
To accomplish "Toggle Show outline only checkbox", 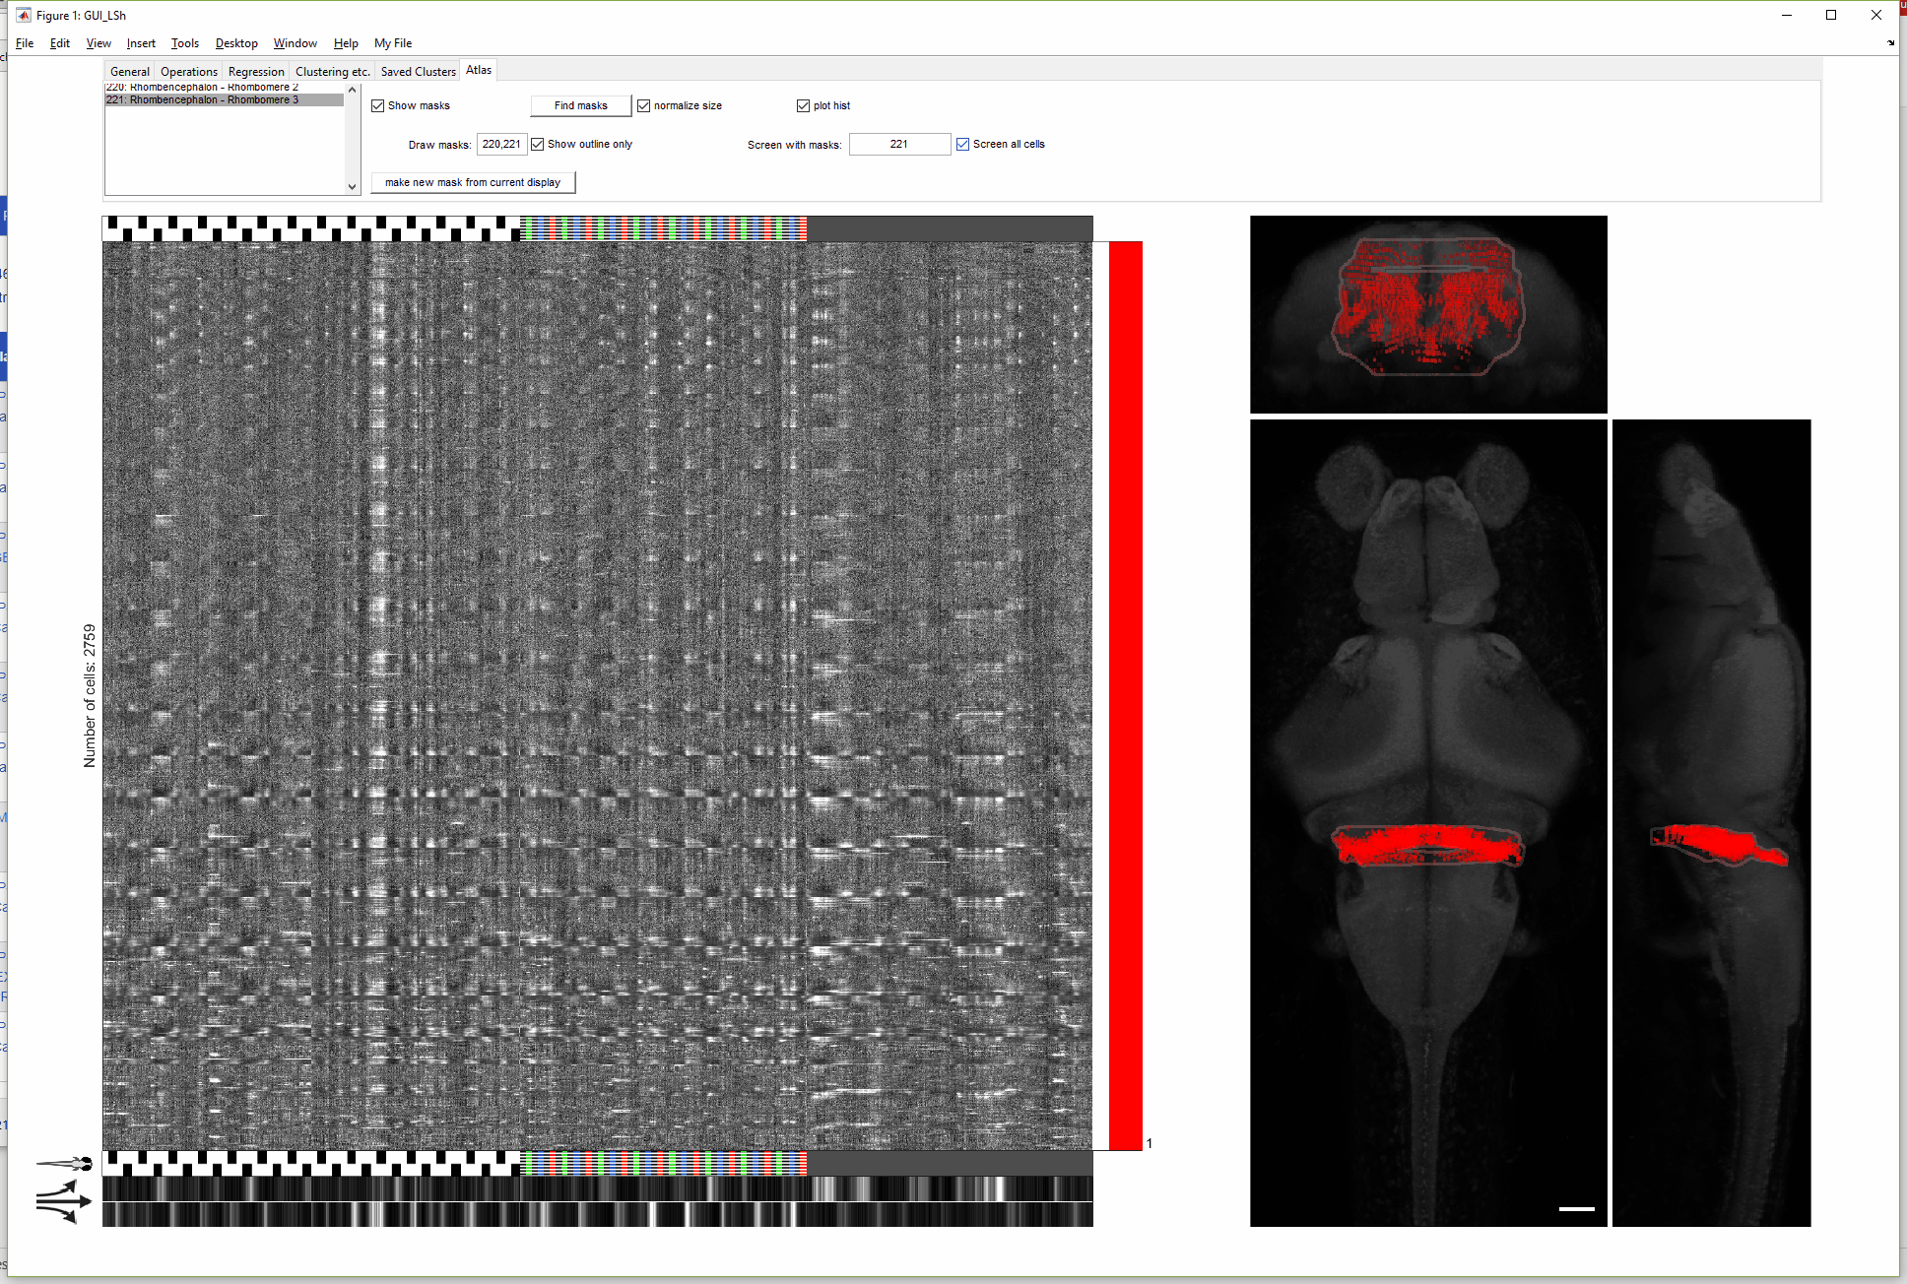I will tap(538, 144).
